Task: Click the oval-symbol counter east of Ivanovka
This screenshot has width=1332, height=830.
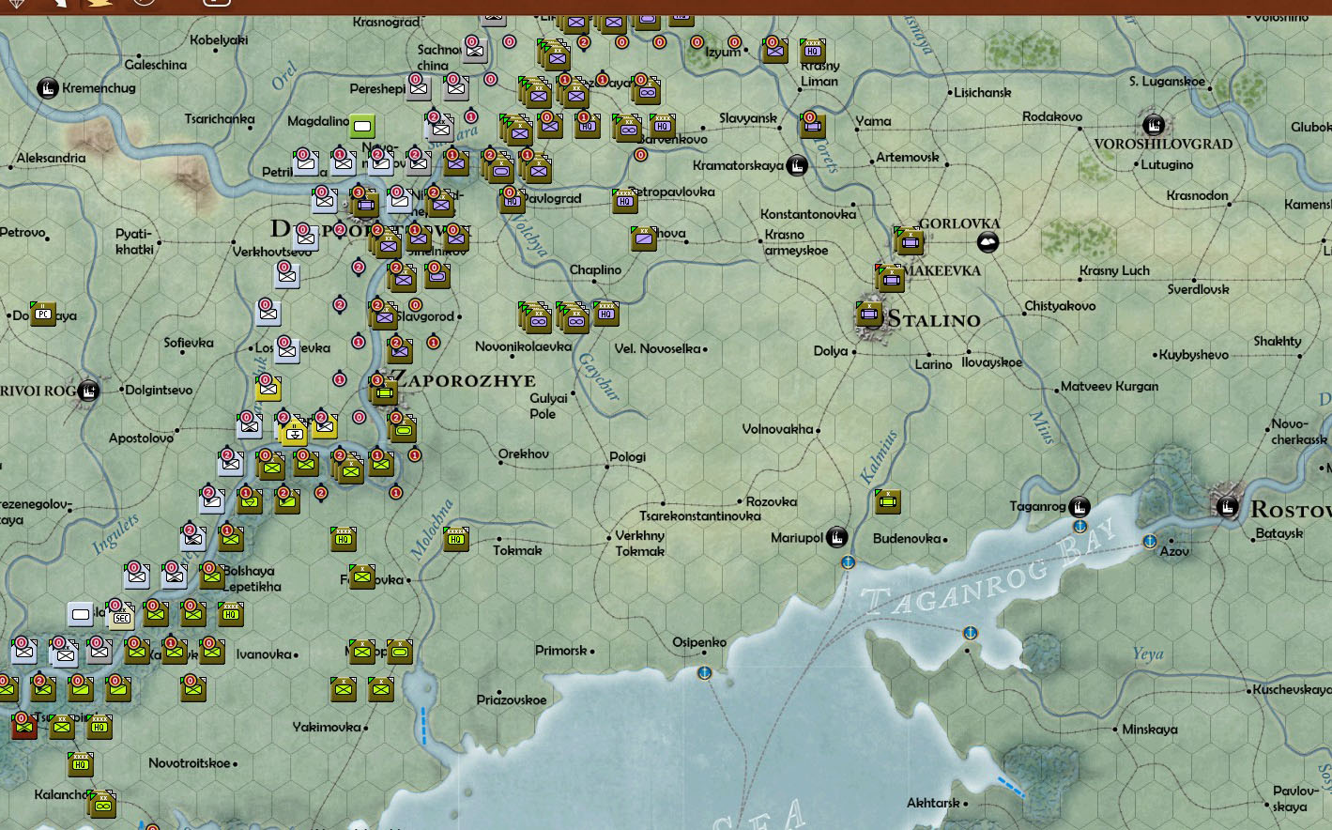Action: coord(400,652)
